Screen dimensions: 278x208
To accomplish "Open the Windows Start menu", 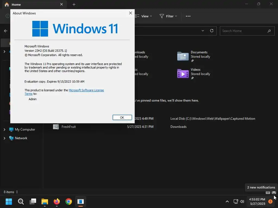I will pyautogui.click(x=9, y=201).
